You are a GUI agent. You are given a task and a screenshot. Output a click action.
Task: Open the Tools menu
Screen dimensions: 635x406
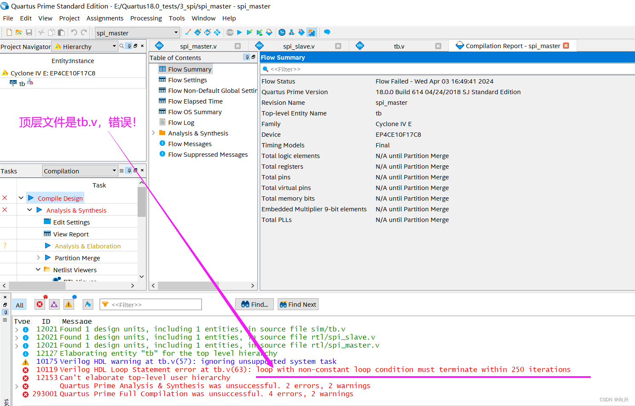pos(177,18)
